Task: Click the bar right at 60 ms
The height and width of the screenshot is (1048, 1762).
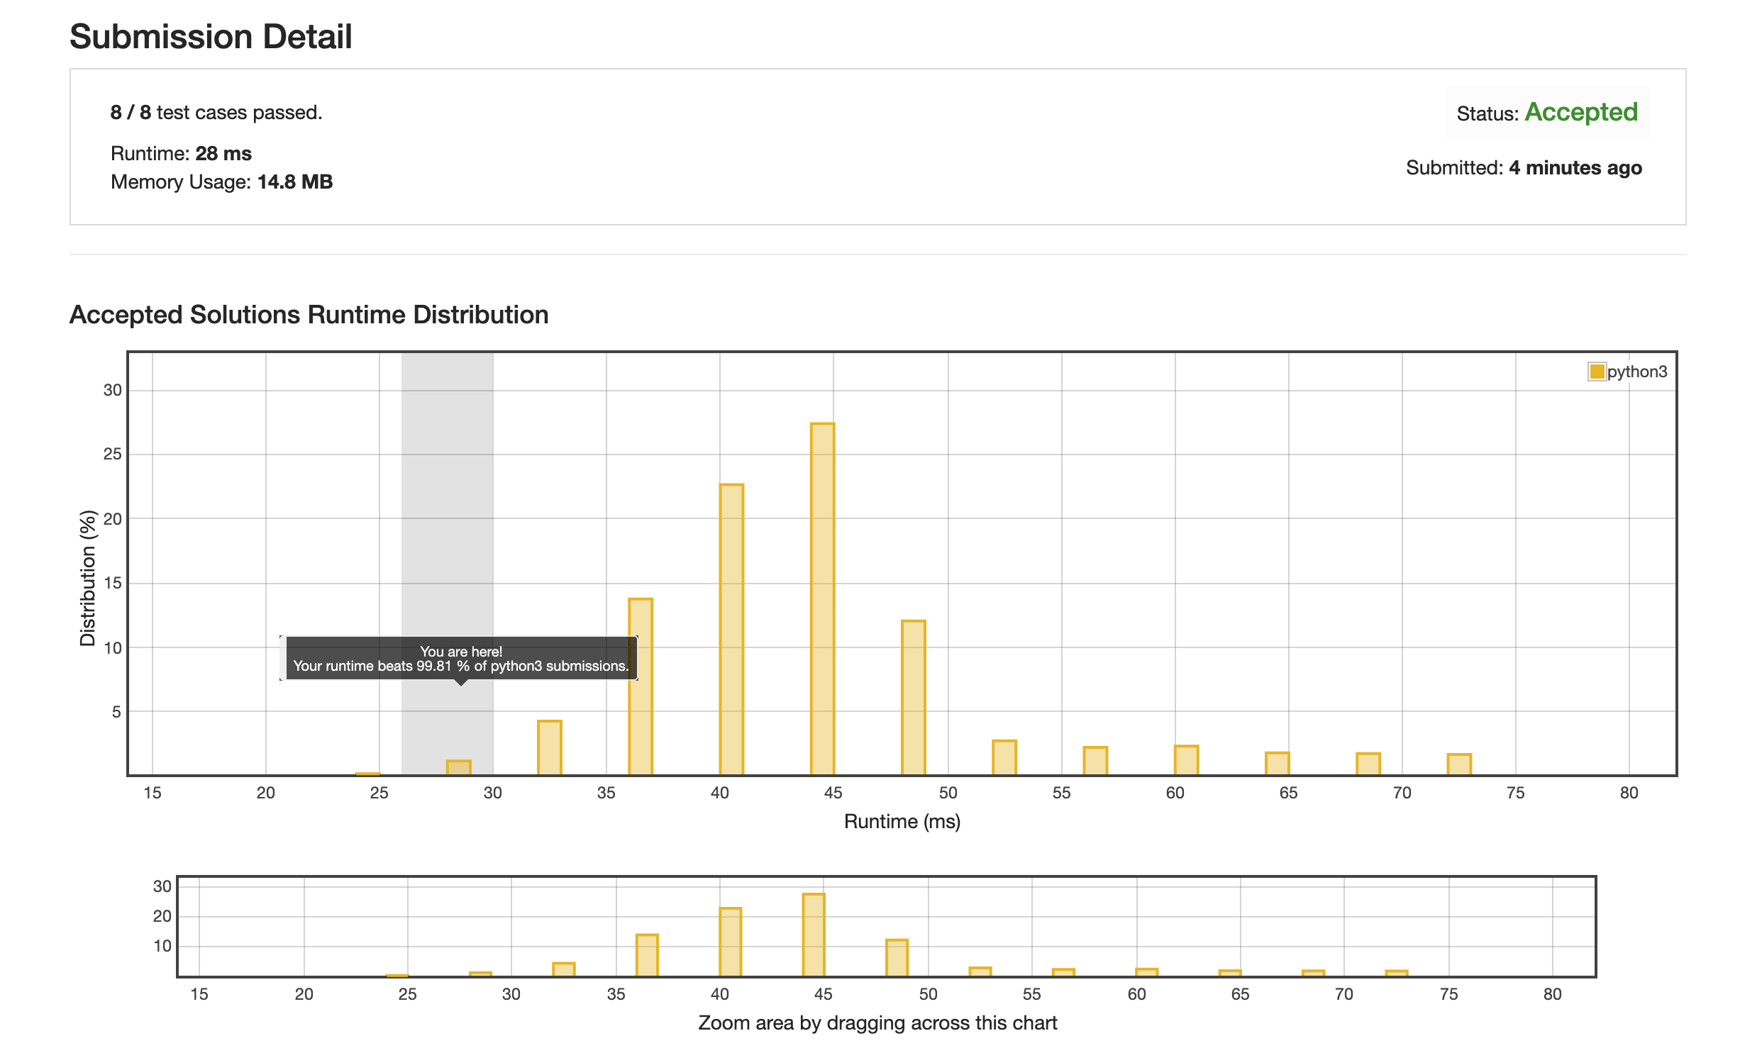Action: [x=1186, y=759]
